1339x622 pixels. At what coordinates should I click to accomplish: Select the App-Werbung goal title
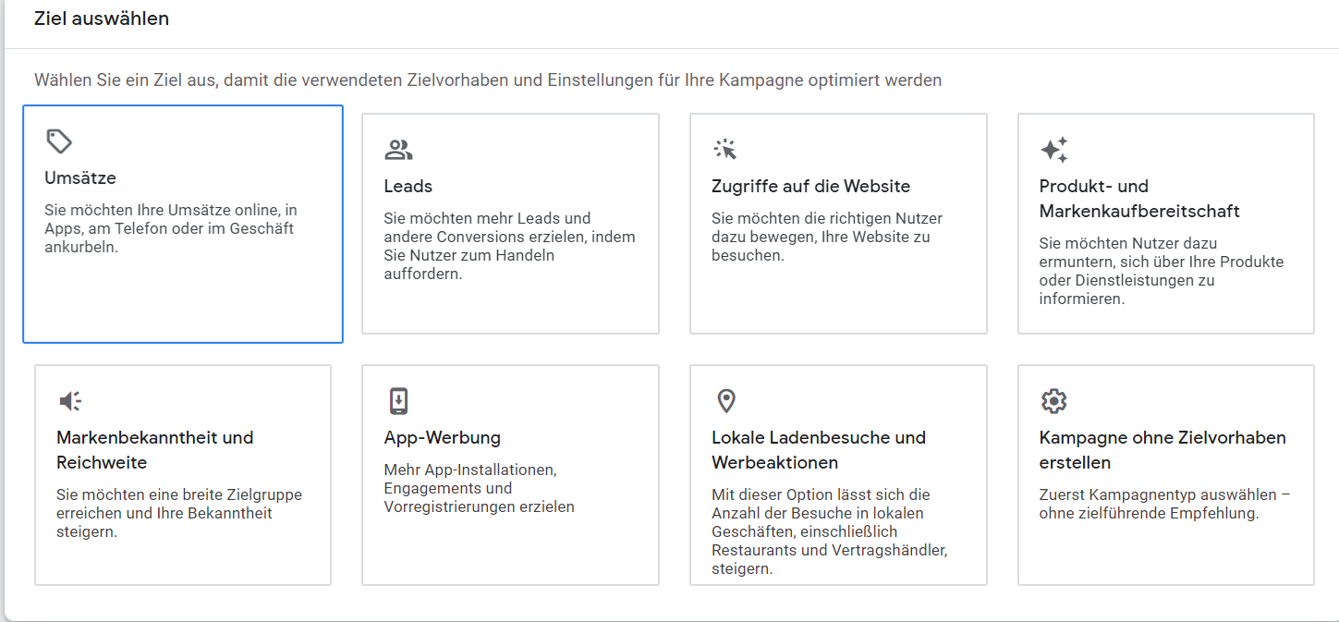(x=443, y=437)
